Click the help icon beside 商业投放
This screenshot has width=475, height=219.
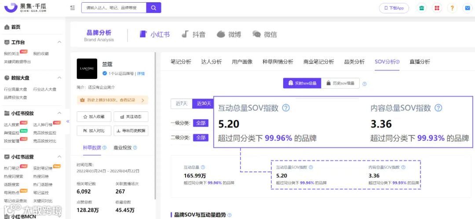[x=135, y=148]
